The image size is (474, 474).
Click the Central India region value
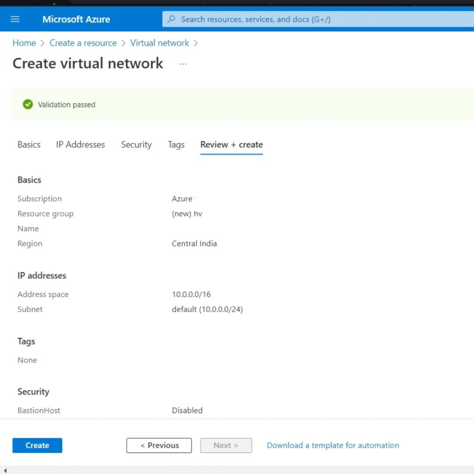[194, 243]
